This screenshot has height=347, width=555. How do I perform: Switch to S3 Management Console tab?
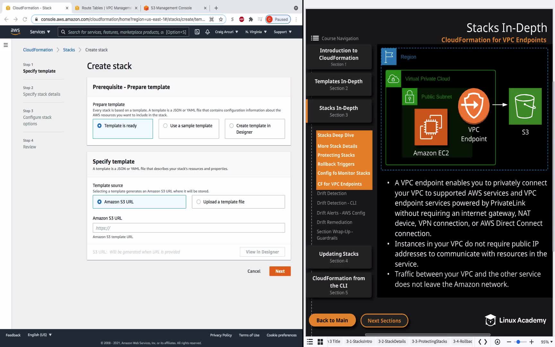tap(175, 8)
